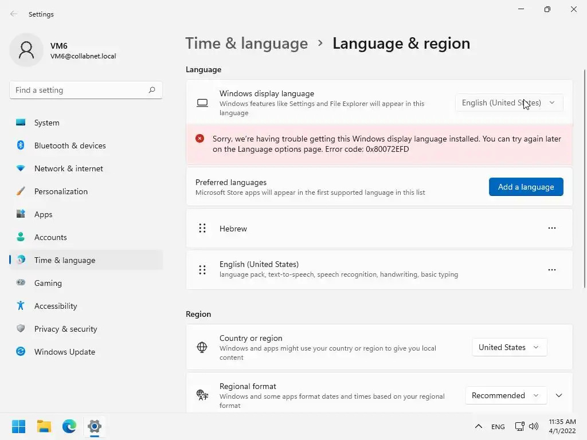587x440 pixels.
Task: Go to Personalization settings
Action: pyautogui.click(x=86, y=191)
